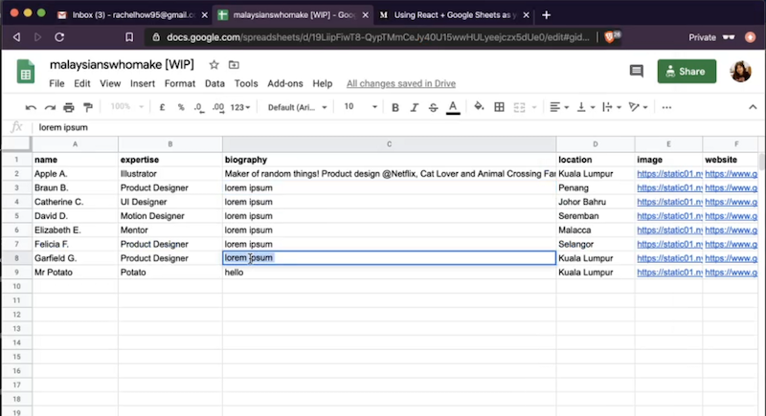Open the comment history icon
This screenshot has width=766, height=416.
pos(636,71)
